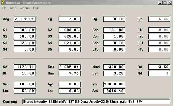Click the S3 field in the F34 row
The height and width of the screenshot is (106, 173).
25,43
